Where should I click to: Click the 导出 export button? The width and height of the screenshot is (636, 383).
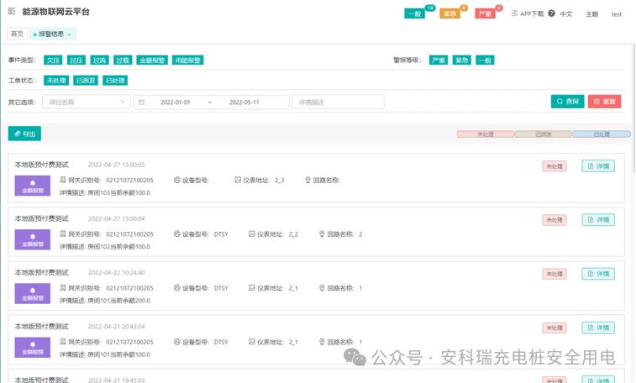24,134
